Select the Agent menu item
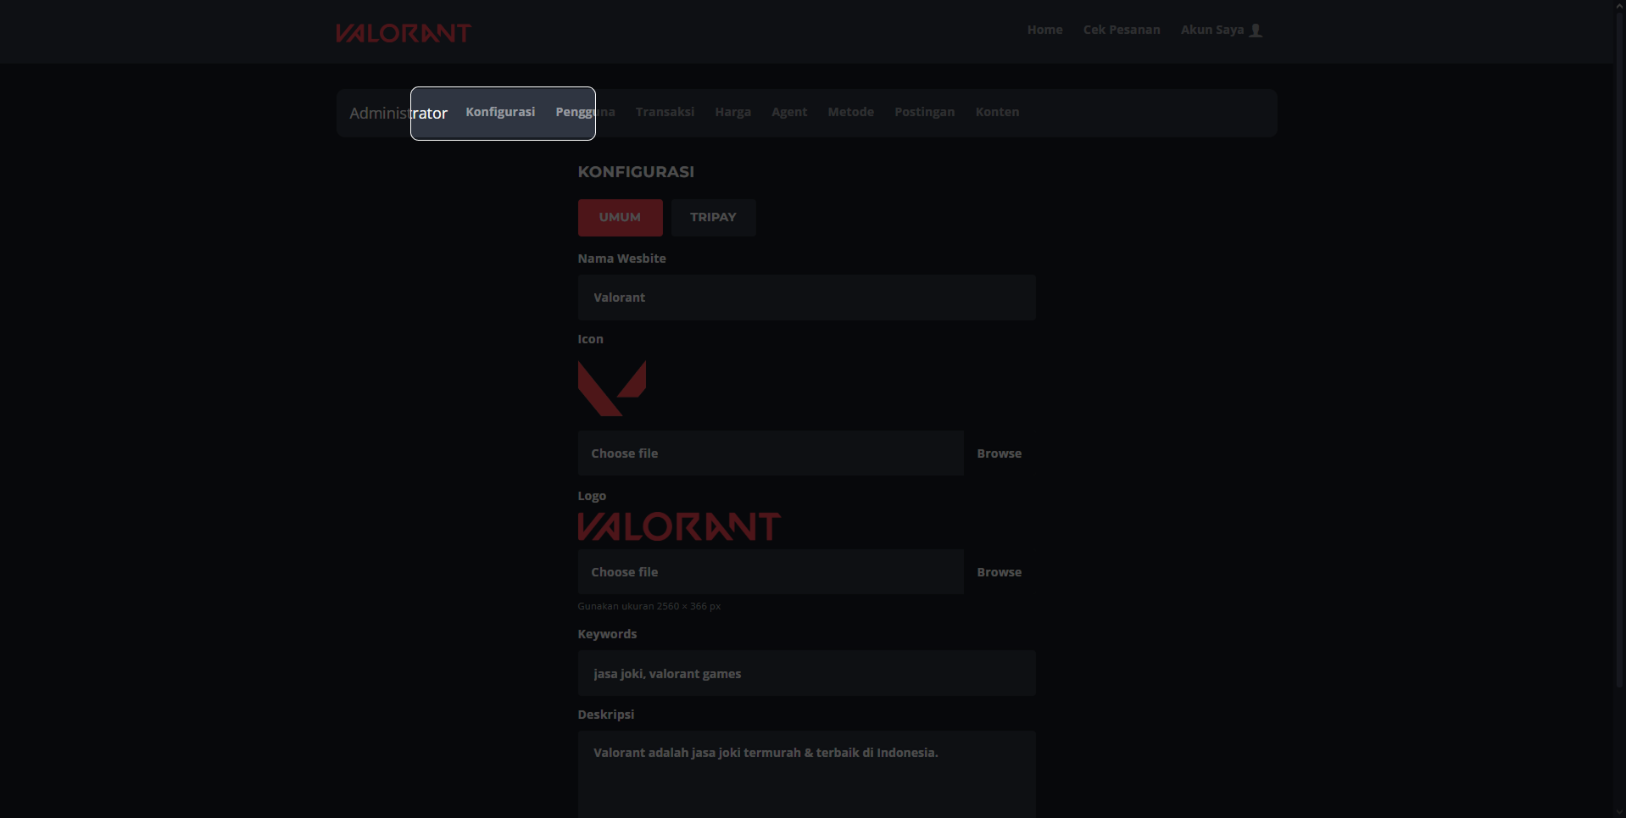1626x818 pixels. (x=789, y=112)
